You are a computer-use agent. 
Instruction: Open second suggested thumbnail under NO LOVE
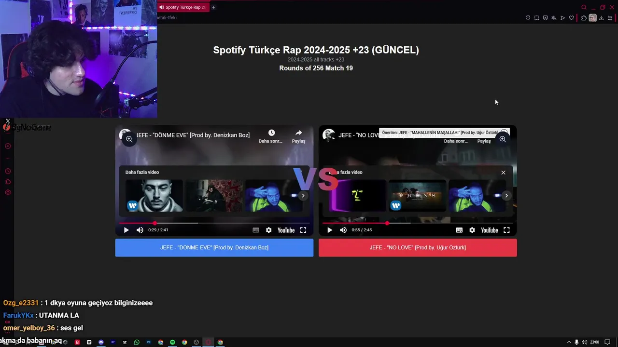coord(418,196)
